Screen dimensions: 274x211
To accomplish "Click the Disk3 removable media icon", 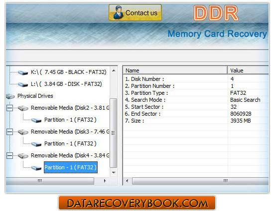I will [x=23, y=132].
